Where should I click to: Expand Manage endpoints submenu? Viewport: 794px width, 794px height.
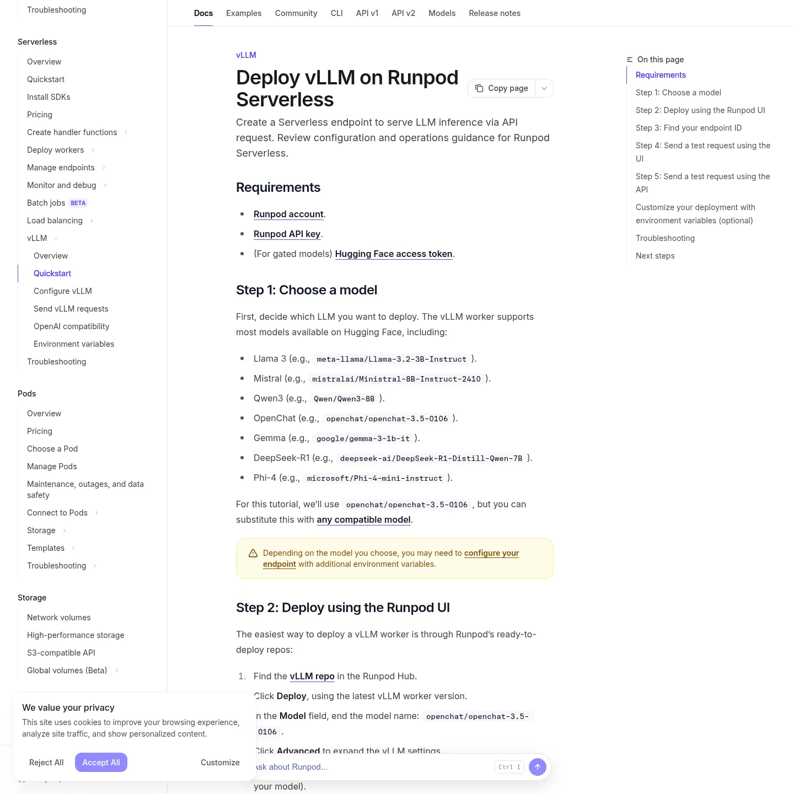tap(104, 168)
